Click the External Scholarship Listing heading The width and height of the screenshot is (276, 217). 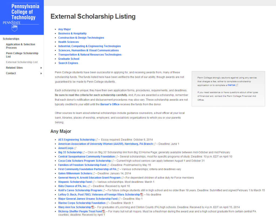pyautogui.click(x=93, y=16)
